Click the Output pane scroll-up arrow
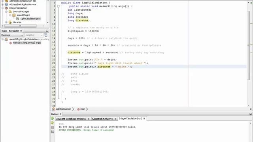Viewport: 253px width, 142px height. coord(250,123)
